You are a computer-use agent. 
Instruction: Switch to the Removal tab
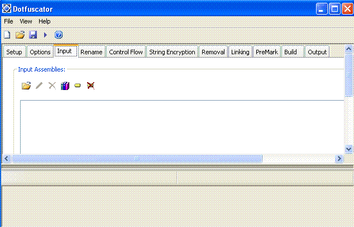pyautogui.click(x=213, y=52)
